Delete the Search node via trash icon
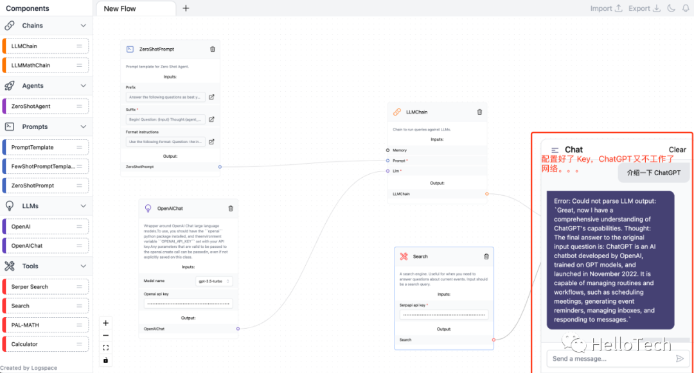Image resolution: width=694 pixels, height=373 pixels. tap(486, 256)
